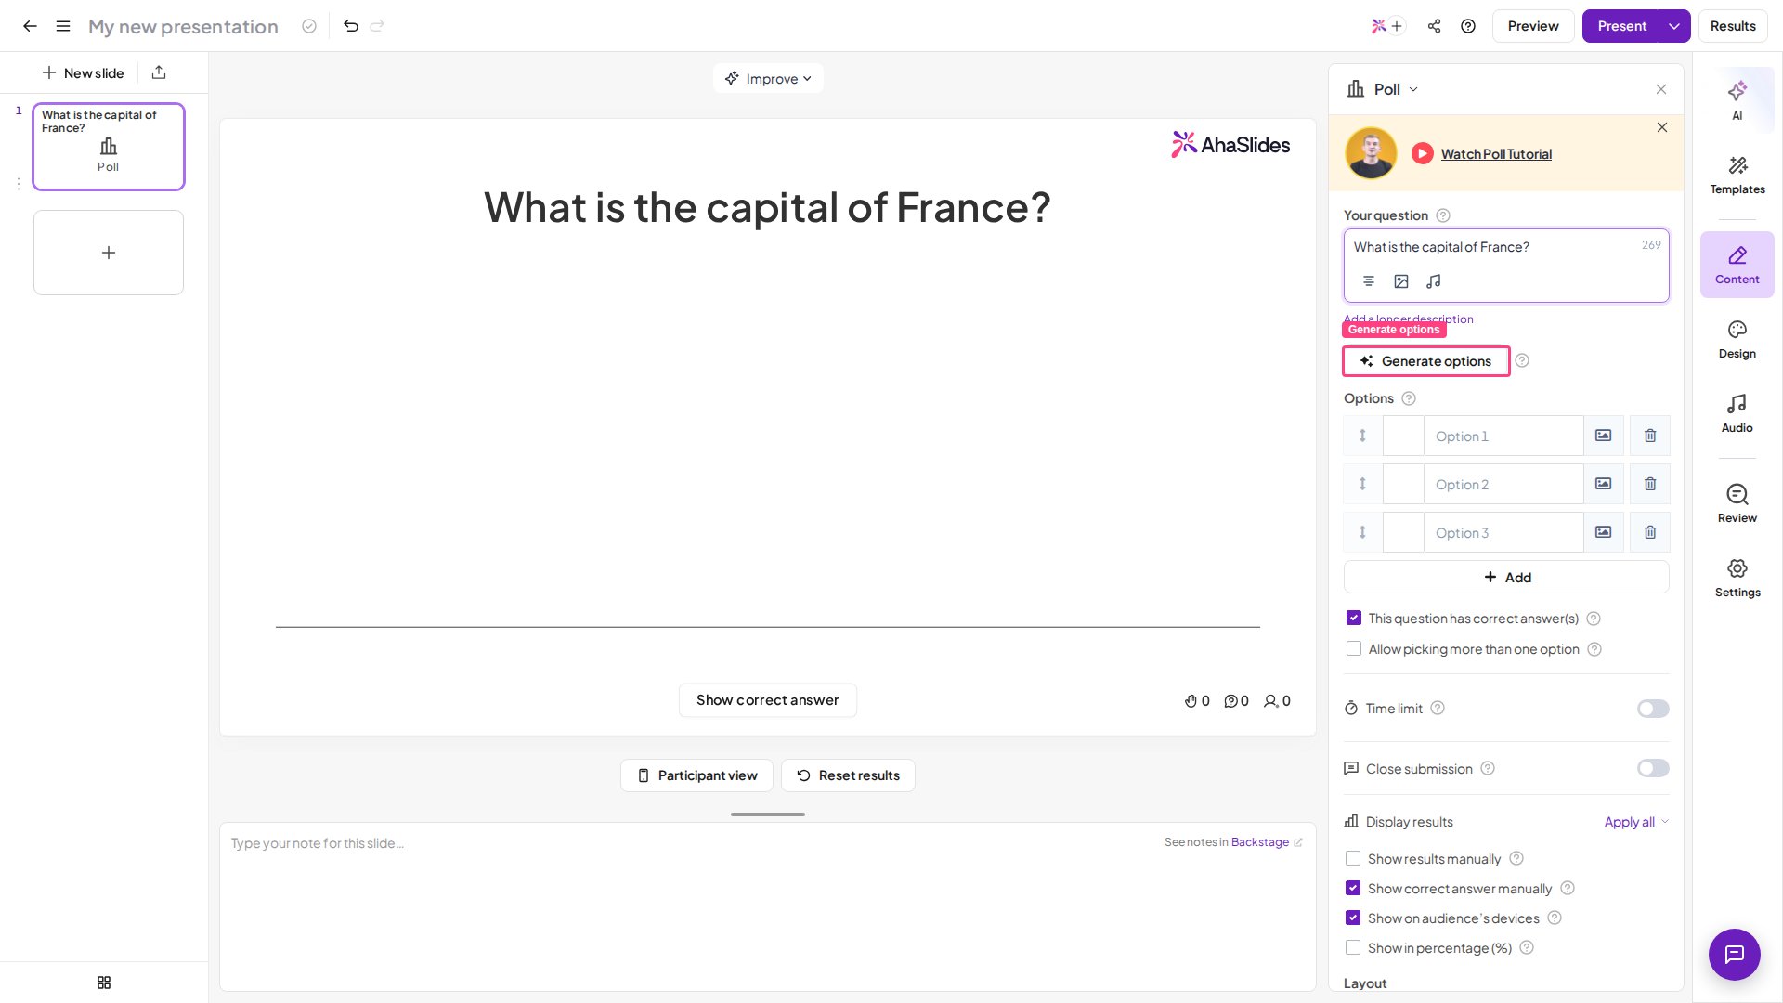1783x1003 pixels.
Task: Click the New slide button
Action: click(83, 72)
